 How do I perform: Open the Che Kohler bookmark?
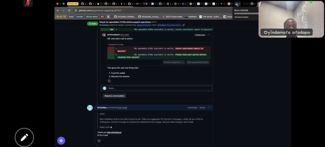[x=210, y=16]
